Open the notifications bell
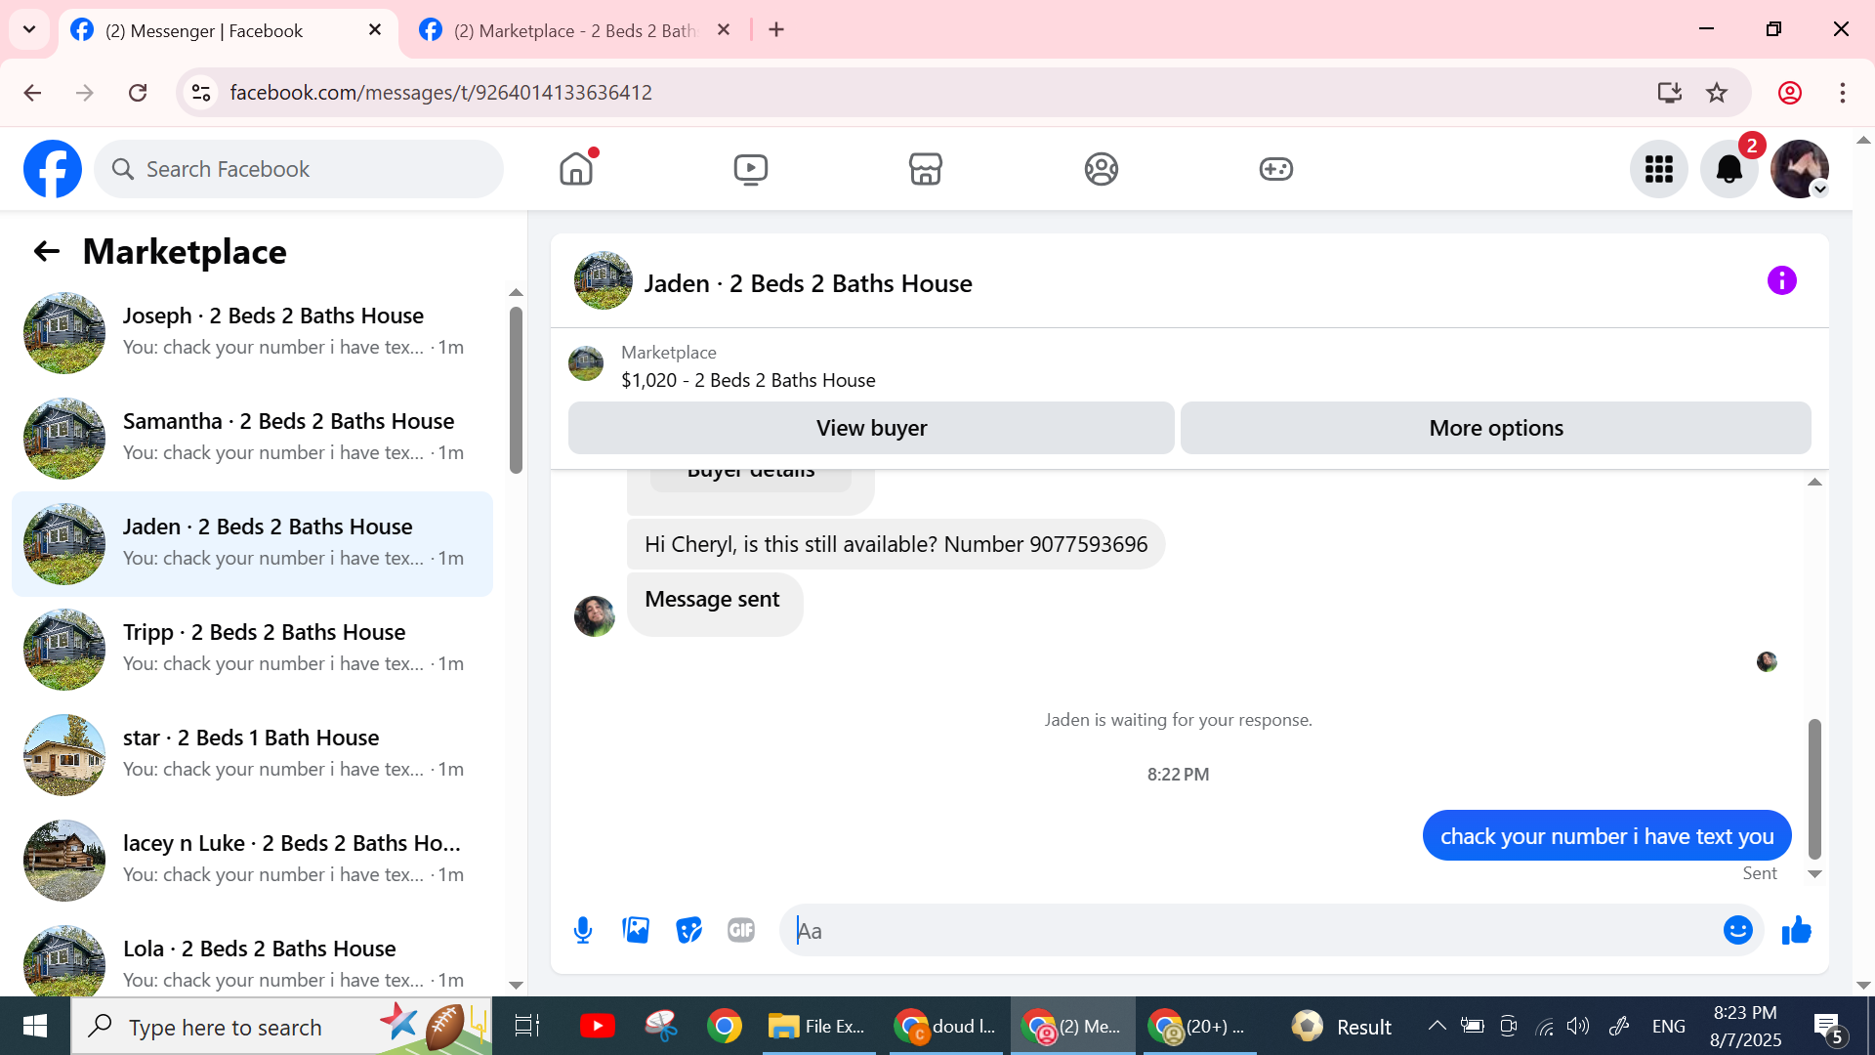This screenshot has height=1055, width=1875. pos(1729,169)
